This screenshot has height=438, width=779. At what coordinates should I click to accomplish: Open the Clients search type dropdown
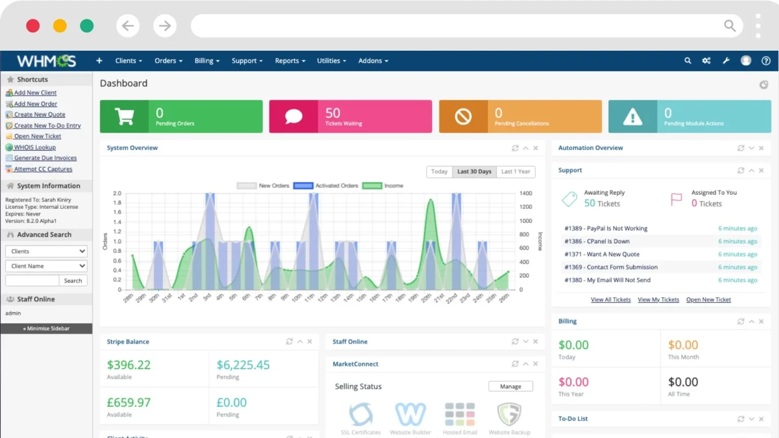[x=46, y=251]
